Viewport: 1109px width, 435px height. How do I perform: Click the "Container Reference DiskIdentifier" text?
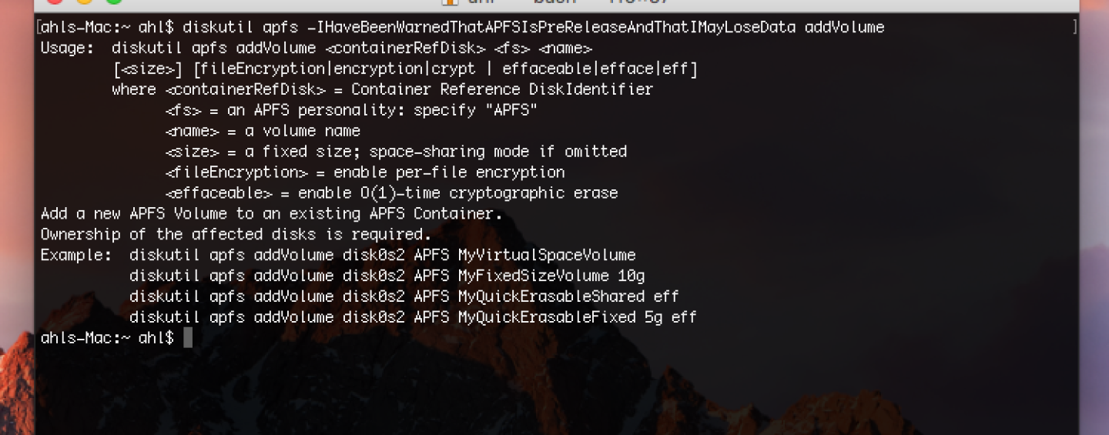tap(502, 89)
